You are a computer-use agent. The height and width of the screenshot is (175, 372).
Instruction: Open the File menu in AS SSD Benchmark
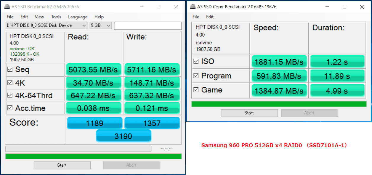click(10, 17)
